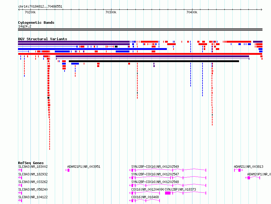The image size is (271, 204).
Task: Click the 70400k ruler tick label
Action: (x=192, y=12)
